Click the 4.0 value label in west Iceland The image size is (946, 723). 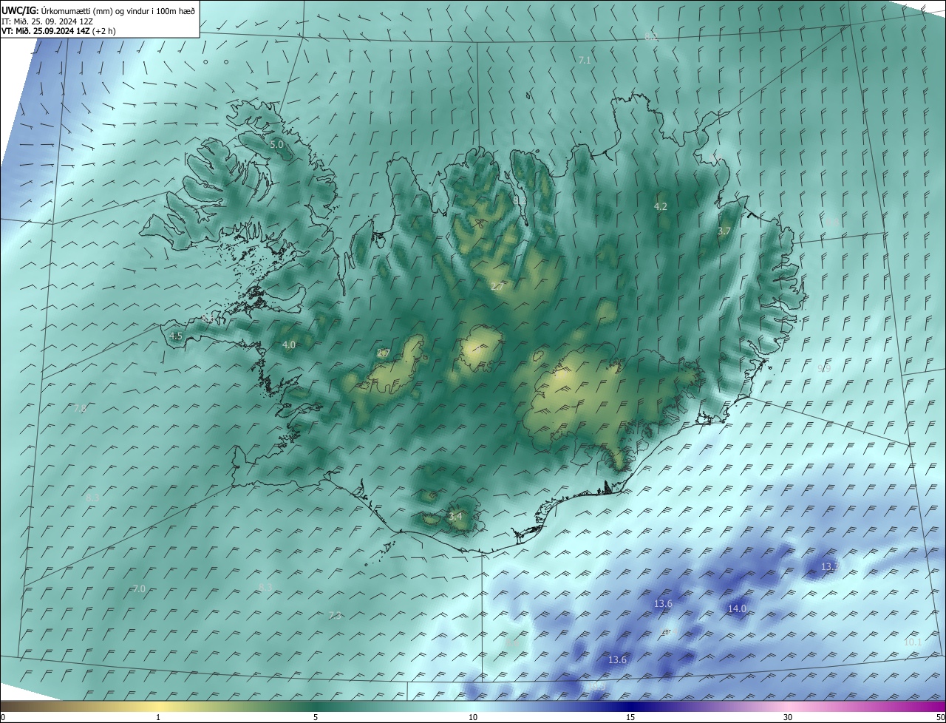coord(289,344)
